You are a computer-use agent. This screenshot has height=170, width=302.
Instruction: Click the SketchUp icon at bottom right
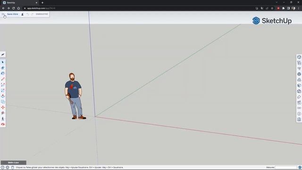click(300, 167)
